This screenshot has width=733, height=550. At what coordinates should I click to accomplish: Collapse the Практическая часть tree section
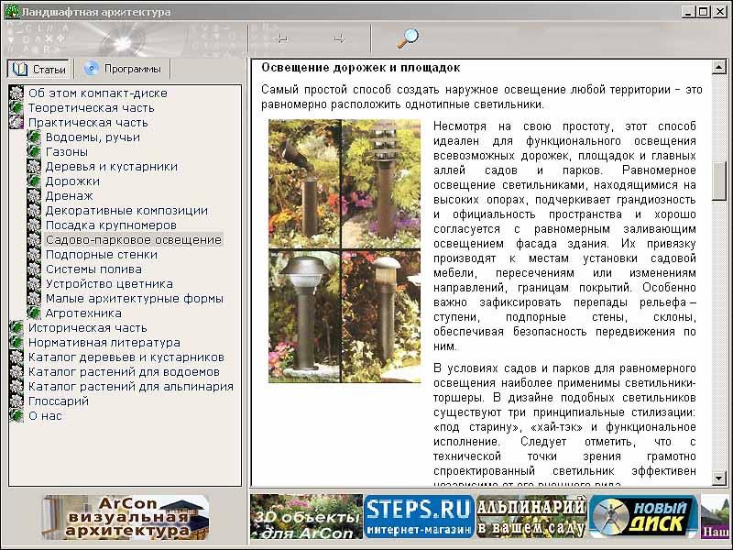coord(16,123)
